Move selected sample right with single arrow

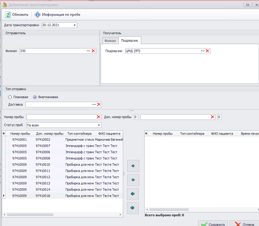coord(133,166)
